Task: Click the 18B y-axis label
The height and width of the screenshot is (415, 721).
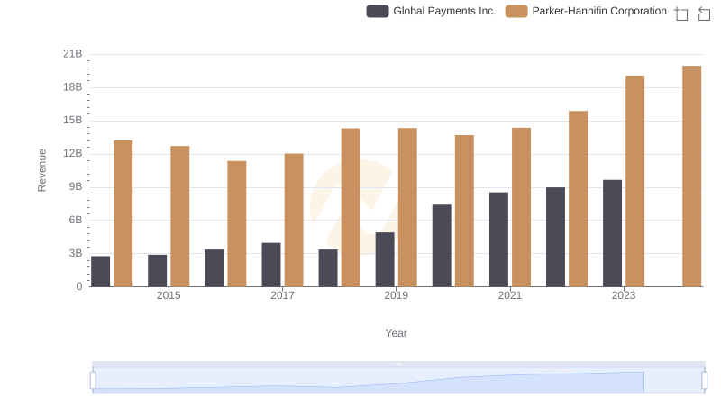Action: coord(73,87)
